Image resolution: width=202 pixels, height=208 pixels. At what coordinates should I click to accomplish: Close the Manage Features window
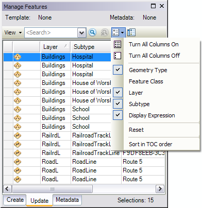click(162, 6)
